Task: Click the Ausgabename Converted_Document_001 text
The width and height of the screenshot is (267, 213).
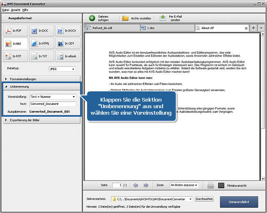Action: click(50, 111)
